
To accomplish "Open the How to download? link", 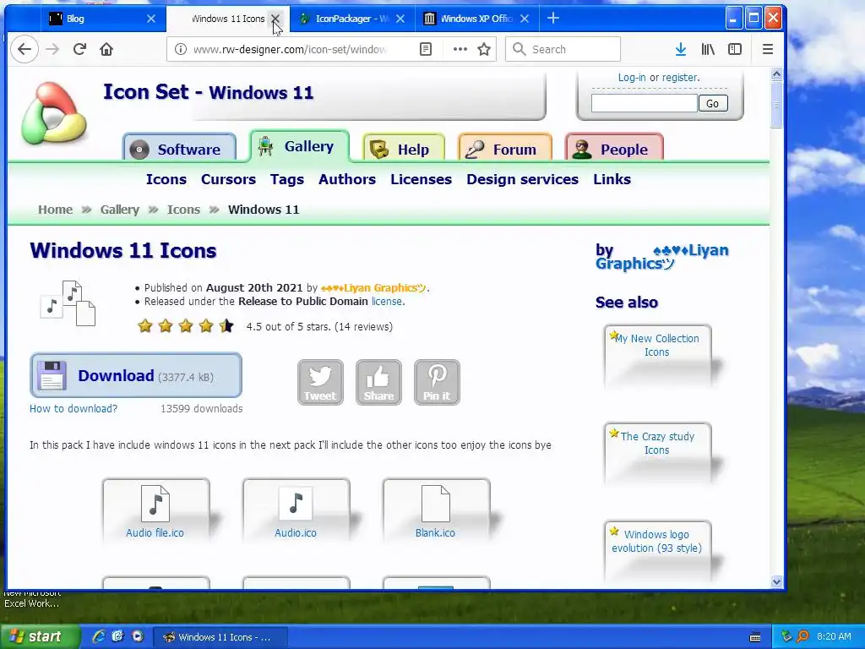I will pyautogui.click(x=73, y=409).
